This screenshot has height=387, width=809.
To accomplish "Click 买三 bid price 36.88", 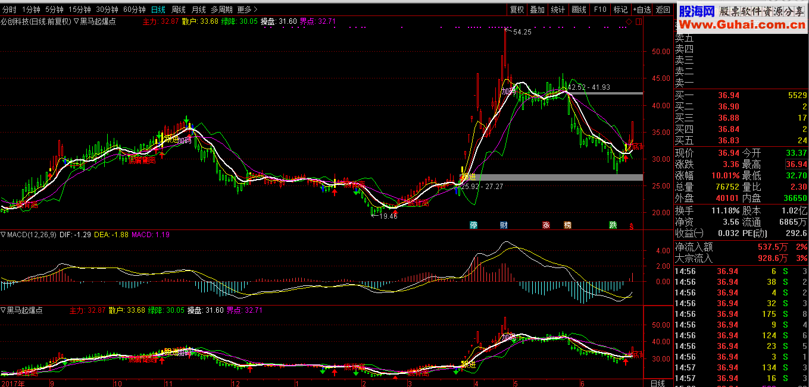I will 729,118.
